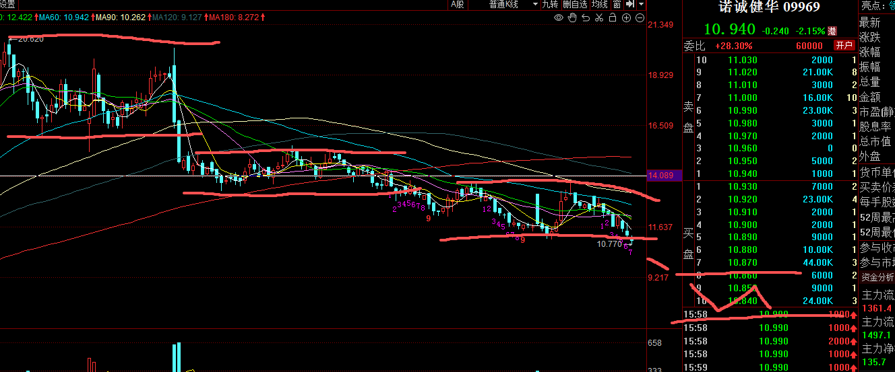Image resolution: width=895 pixels, height=372 pixels.
Task: Click the undo arrow icon
Action: pyautogui.click(x=586, y=18)
